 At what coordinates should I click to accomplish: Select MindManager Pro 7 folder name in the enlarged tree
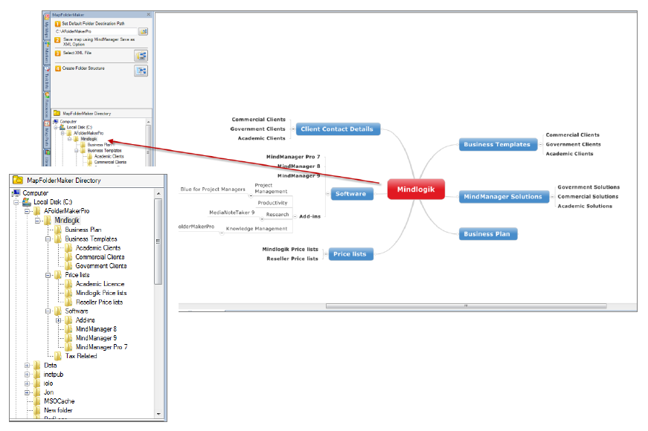(x=101, y=347)
